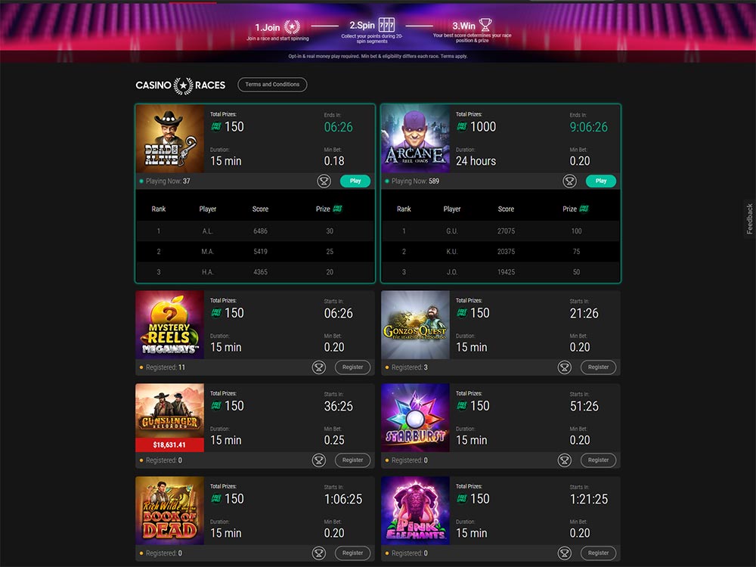
Task: Play the Arcane Reel Chaos race
Action: pyautogui.click(x=601, y=181)
